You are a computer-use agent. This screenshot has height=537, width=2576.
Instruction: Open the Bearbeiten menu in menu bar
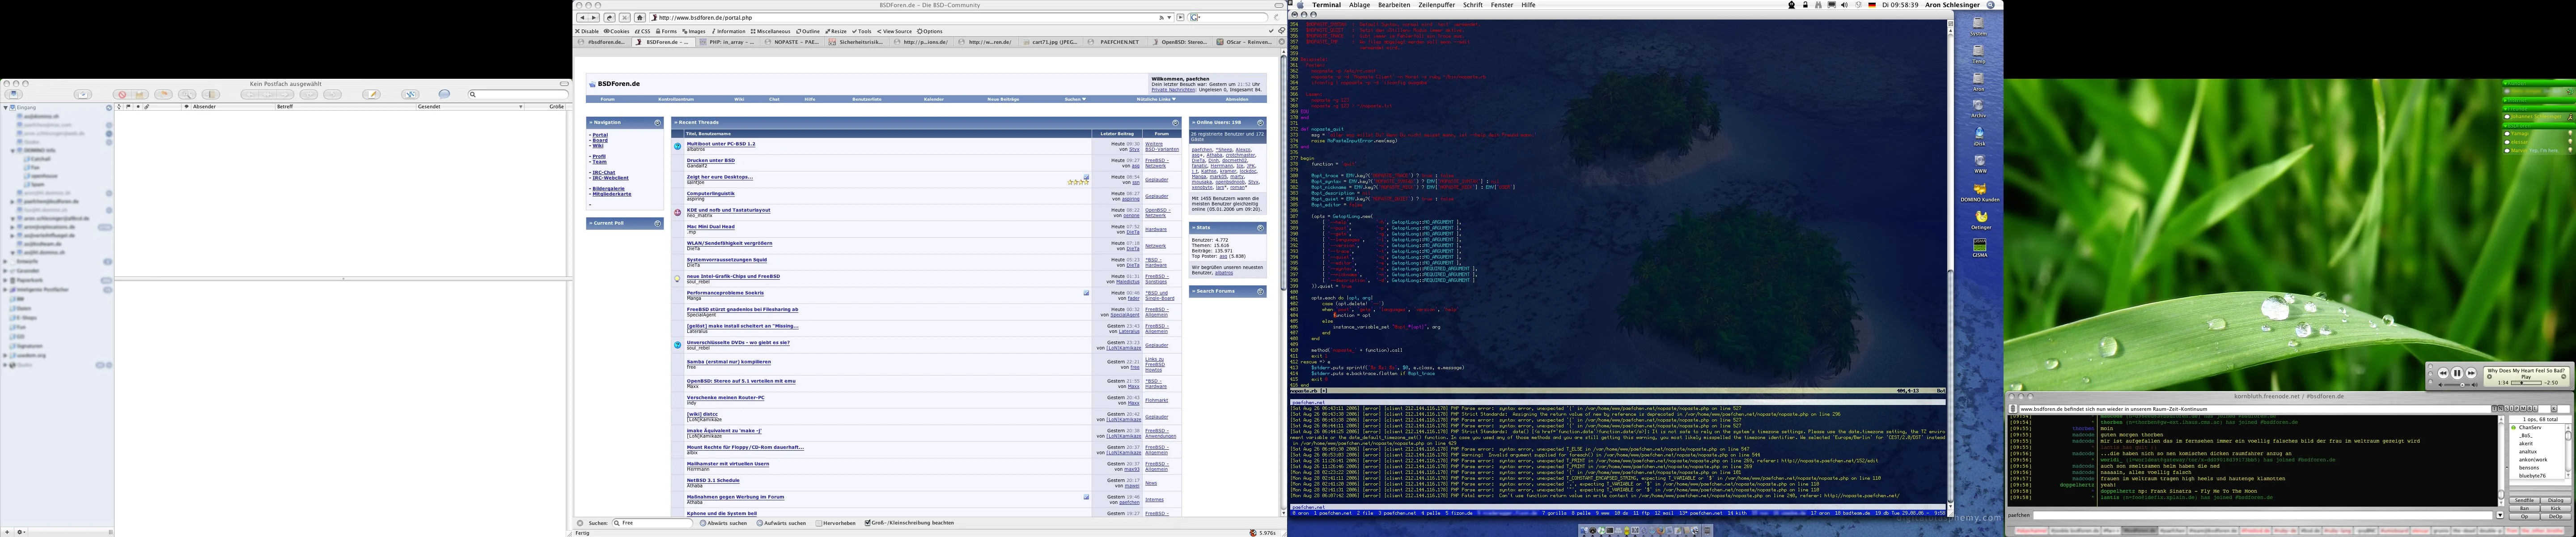(1394, 5)
